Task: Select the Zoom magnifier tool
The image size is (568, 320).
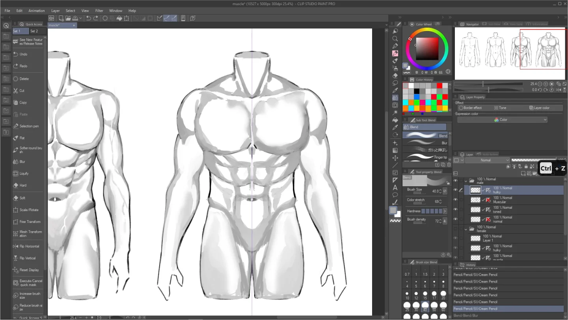Action: click(x=395, y=39)
